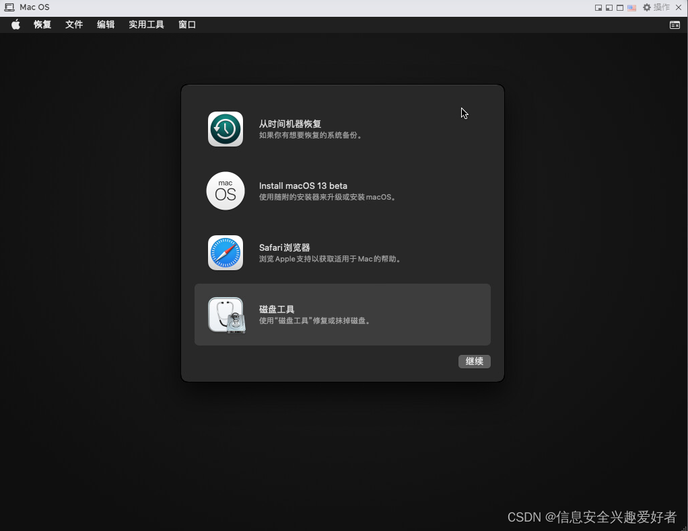688x531 pixels.
Task: Click the keyboard input icon in menu bar
Action: coord(675,25)
